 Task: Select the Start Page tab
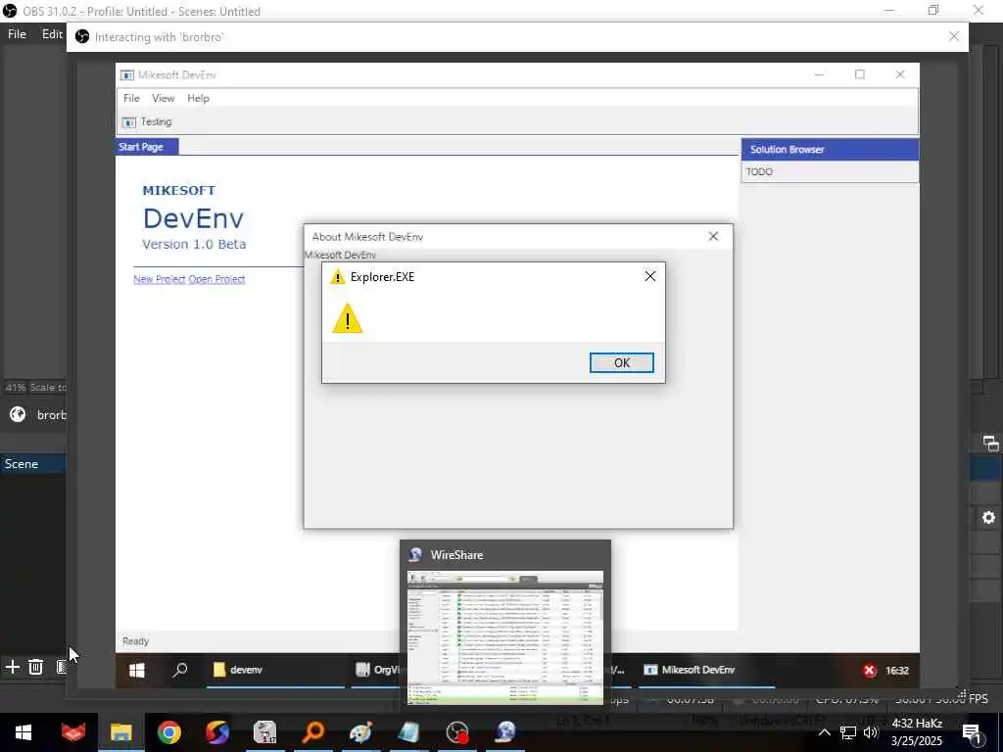(x=147, y=147)
